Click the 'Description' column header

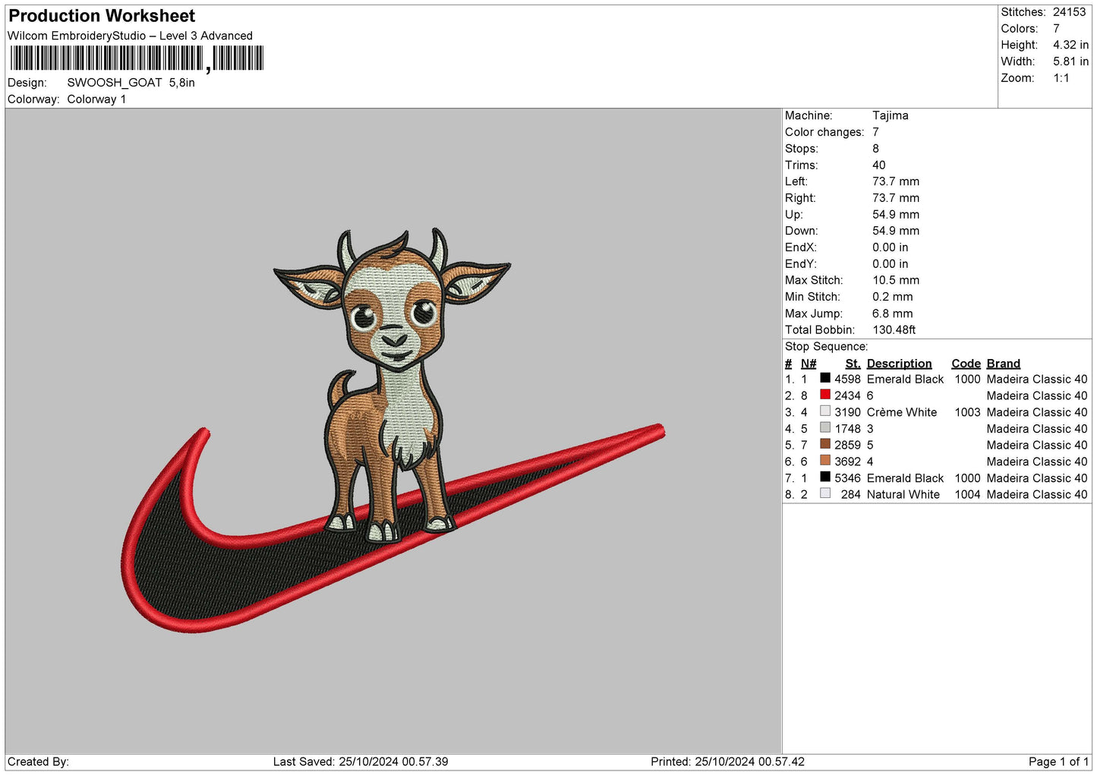click(x=899, y=364)
